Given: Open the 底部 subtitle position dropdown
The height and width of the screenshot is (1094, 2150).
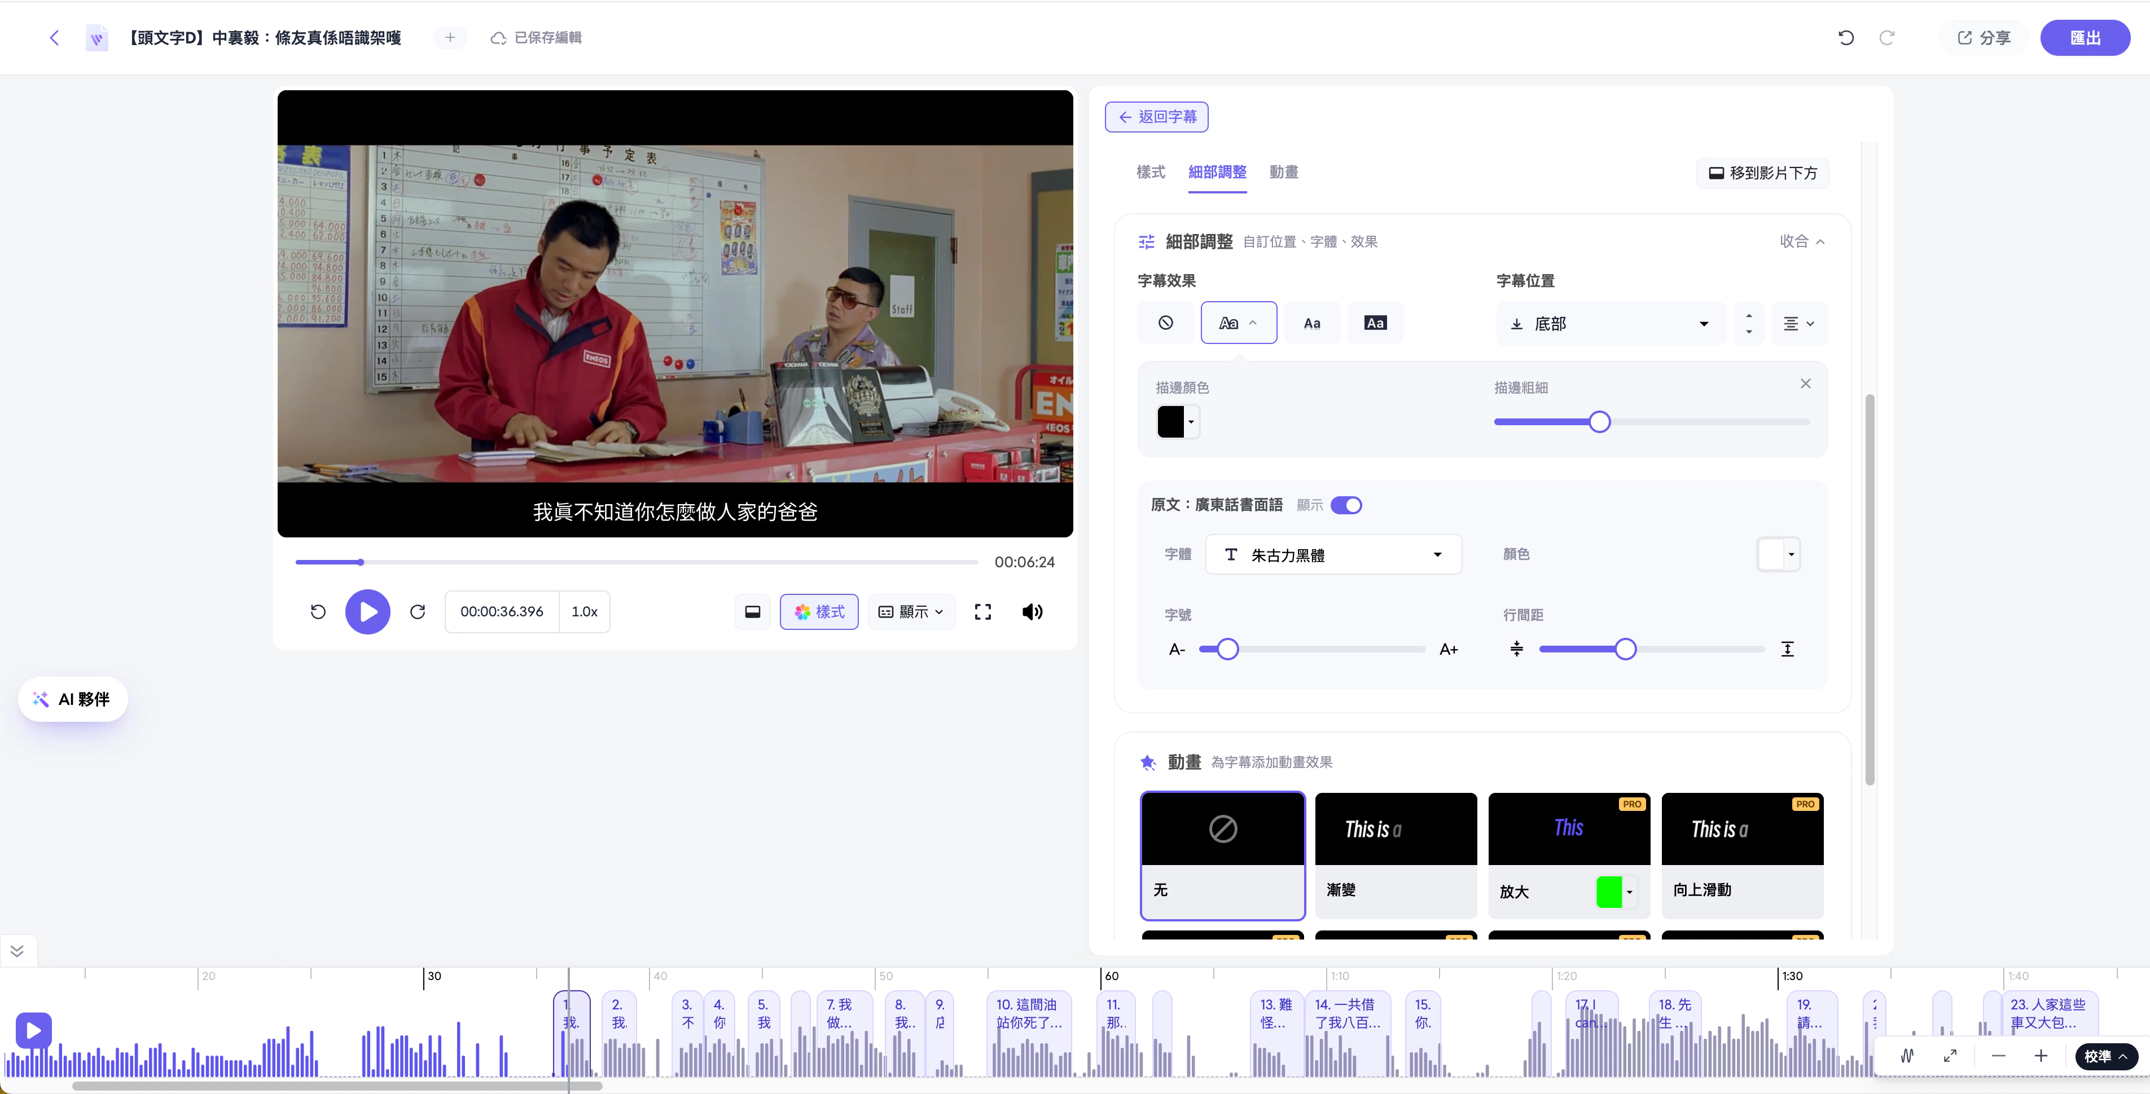Looking at the screenshot, I should (1610, 324).
